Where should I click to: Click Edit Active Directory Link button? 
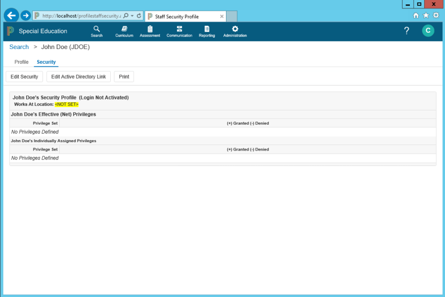(79, 77)
